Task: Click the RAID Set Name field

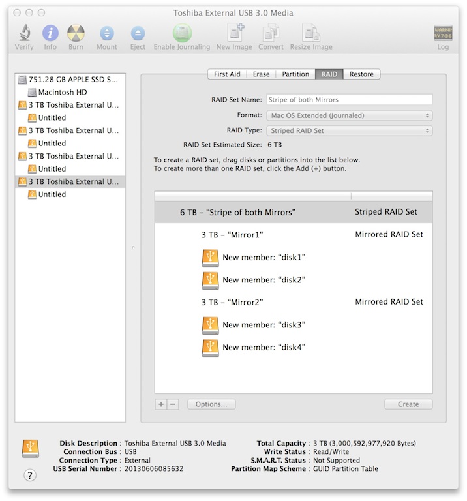Action: [x=350, y=100]
